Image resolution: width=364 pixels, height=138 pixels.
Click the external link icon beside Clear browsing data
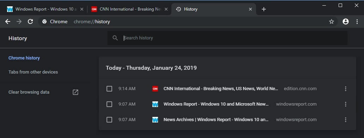tap(75, 92)
